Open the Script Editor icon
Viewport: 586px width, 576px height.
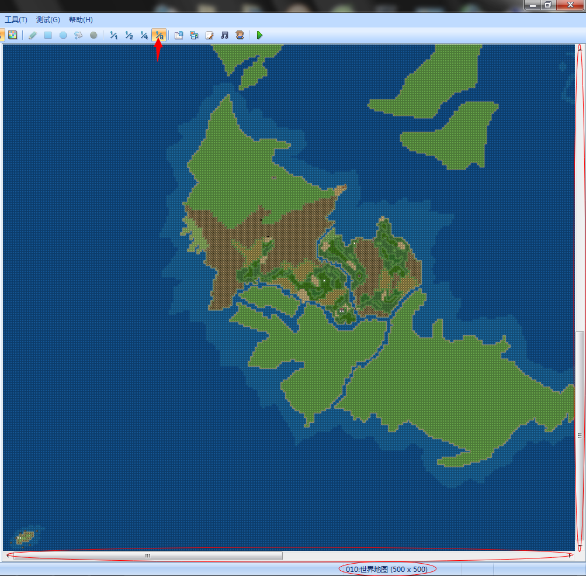click(209, 35)
